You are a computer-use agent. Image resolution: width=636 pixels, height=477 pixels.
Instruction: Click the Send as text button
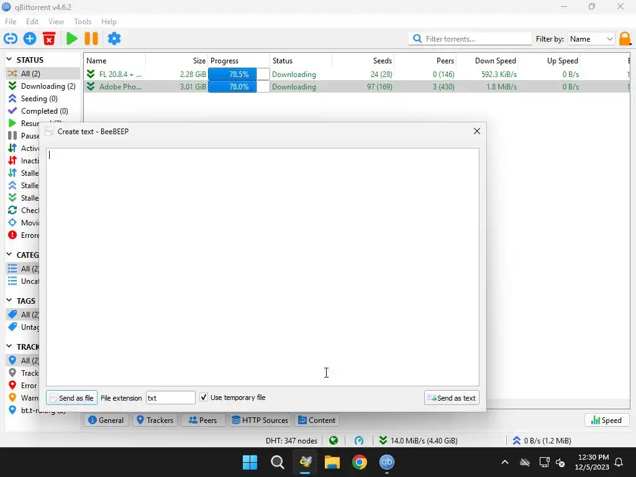(452, 398)
